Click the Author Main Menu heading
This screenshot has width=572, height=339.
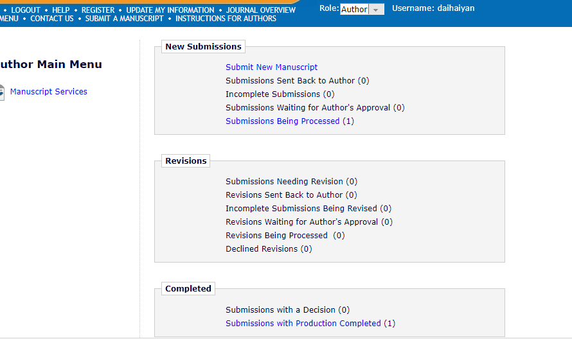(51, 64)
